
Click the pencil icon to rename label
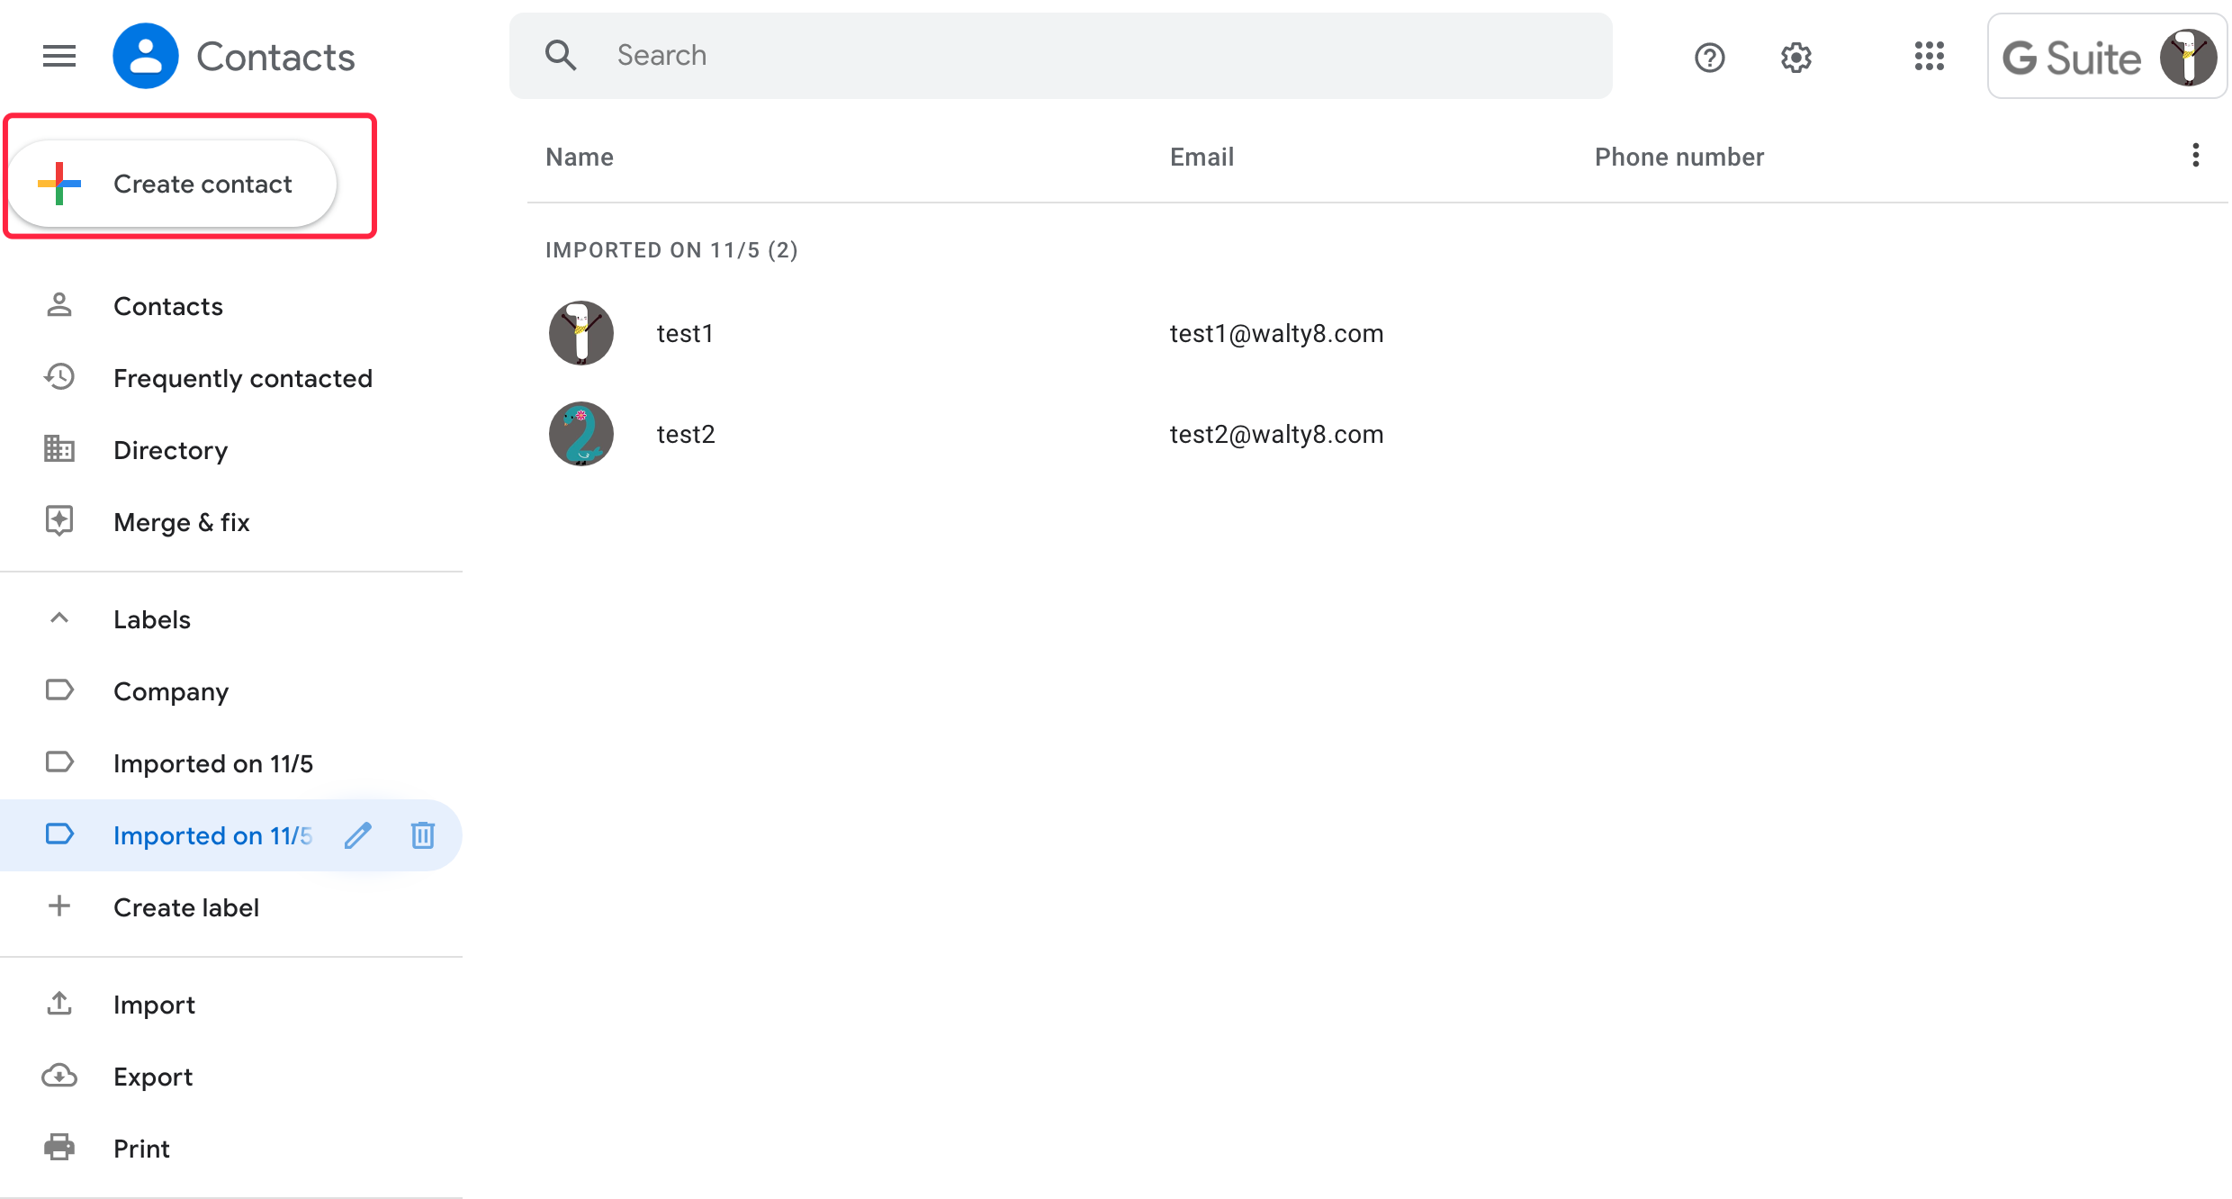click(357, 835)
